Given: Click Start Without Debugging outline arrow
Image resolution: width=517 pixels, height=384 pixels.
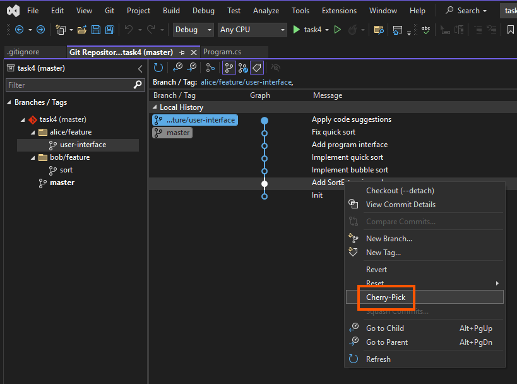Looking at the screenshot, I should (x=338, y=30).
